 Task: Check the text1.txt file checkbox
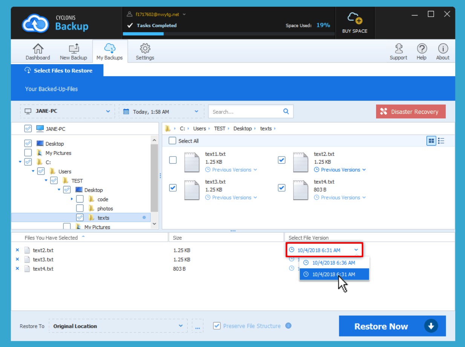click(173, 160)
